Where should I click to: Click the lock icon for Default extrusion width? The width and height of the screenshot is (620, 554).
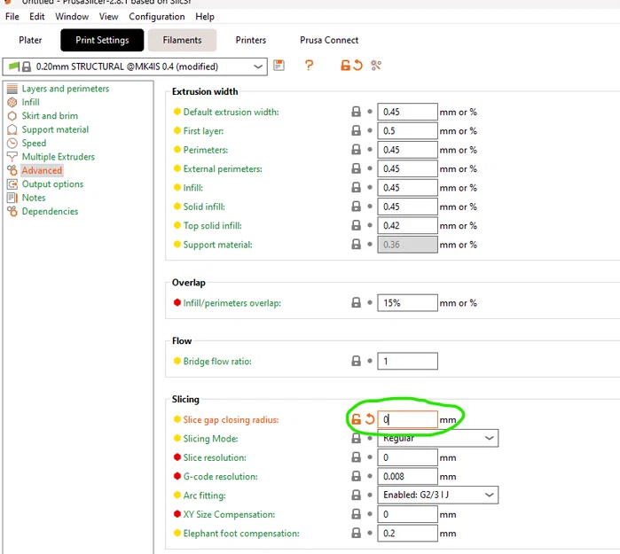[357, 112]
